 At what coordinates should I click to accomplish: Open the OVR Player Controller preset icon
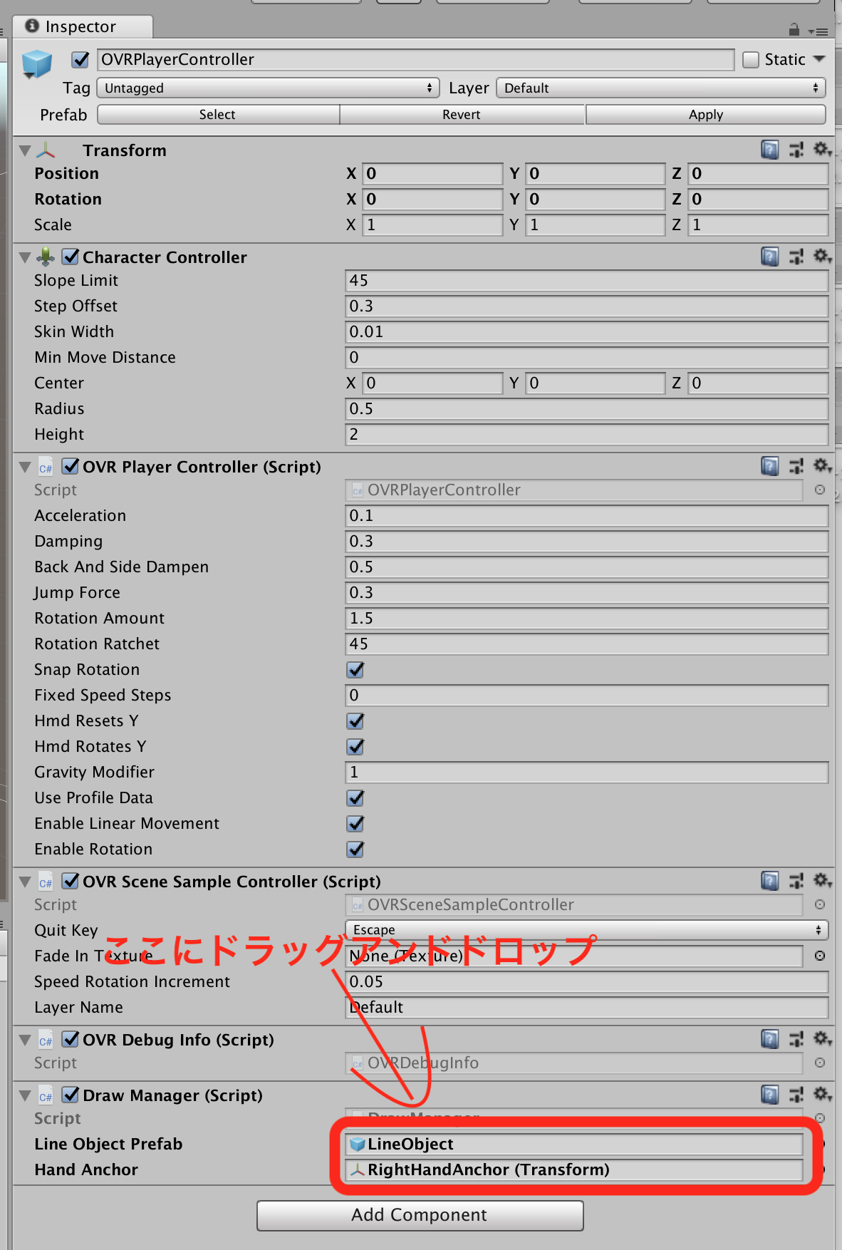(x=796, y=466)
